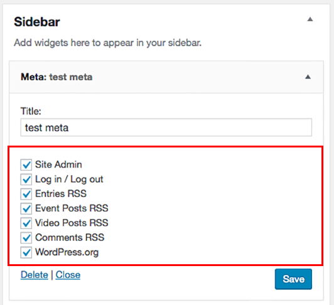Click the Site Admin label text
Viewport: 334px width, 305px height.
tap(58, 164)
